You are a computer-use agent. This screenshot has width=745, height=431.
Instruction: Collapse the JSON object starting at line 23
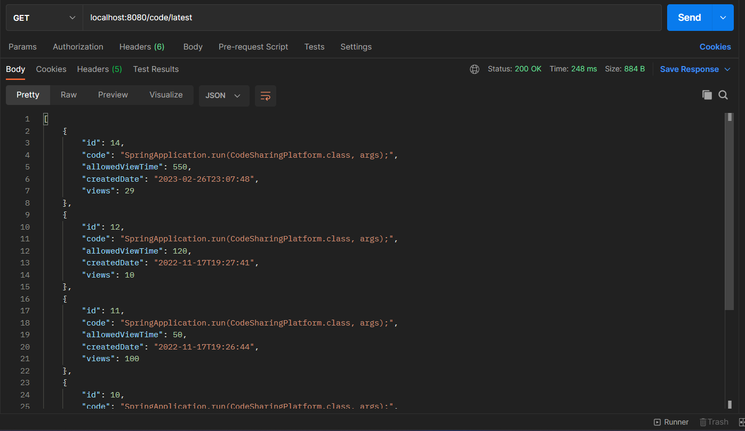click(x=65, y=383)
